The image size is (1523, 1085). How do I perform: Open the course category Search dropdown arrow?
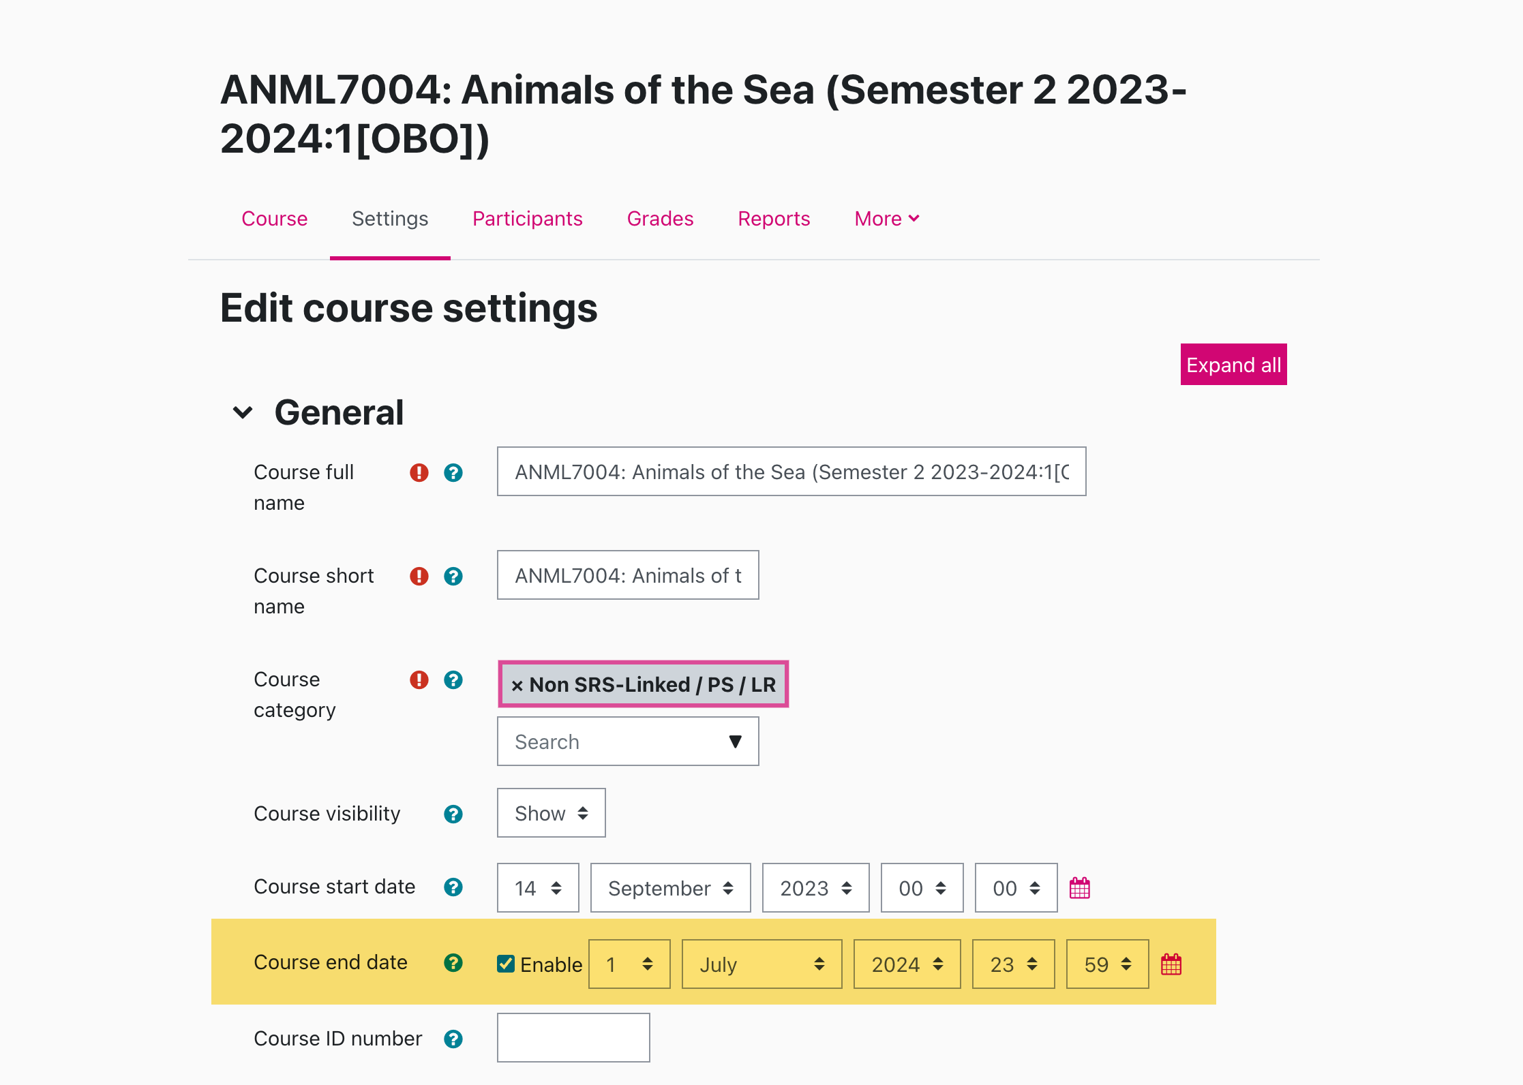[x=735, y=742]
